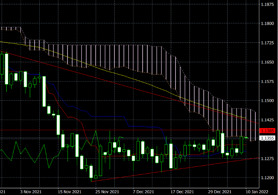Click the 10 Jan 2022 date label
278x195 pixels.
(257, 192)
